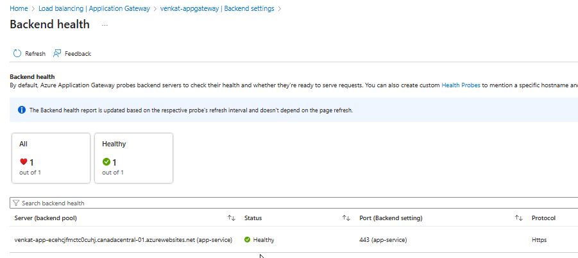
Task: Sort by Status column arrows
Action: pos(346,218)
